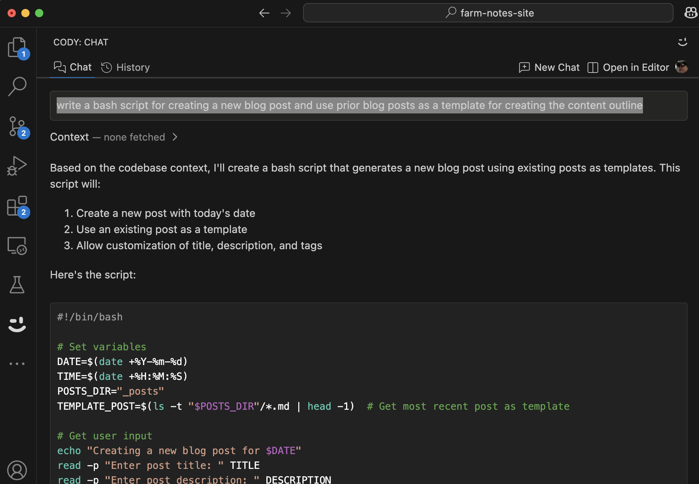Click the echo 'Creating a new blog post' line
The height and width of the screenshot is (484, 699).
pyautogui.click(x=179, y=450)
